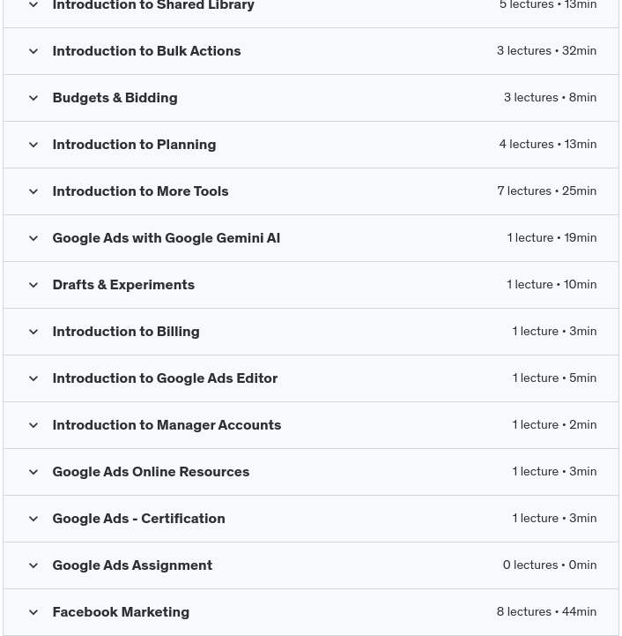Screen dimensions: 622x636
Task: Click '7 lectures • 25min' for More Tools
Action: [x=546, y=191]
